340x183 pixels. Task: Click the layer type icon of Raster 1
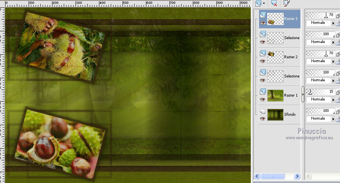[x=263, y=91]
